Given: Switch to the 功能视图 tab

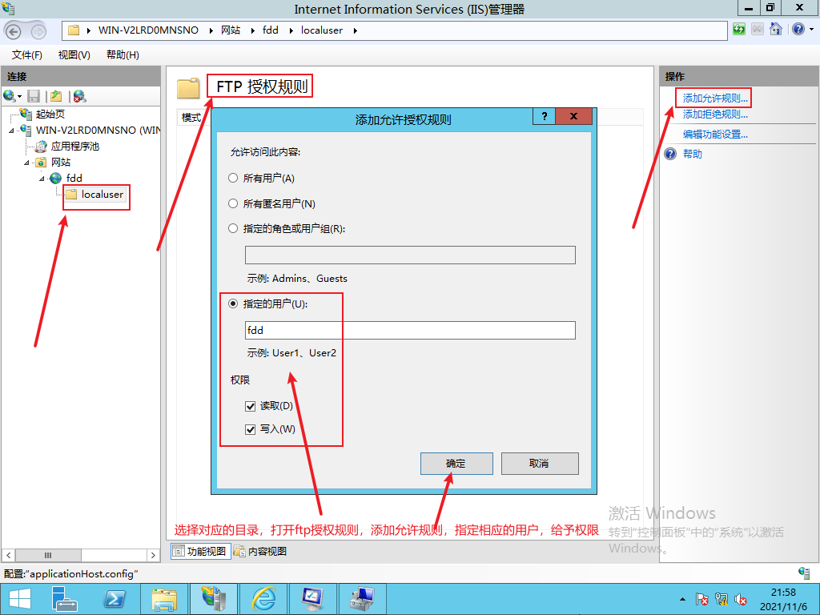Looking at the screenshot, I should click(x=201, y=551).
